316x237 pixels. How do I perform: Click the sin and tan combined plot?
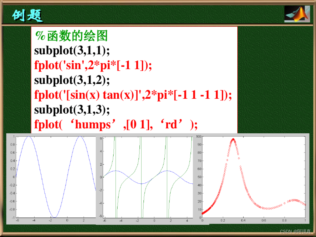148,177
